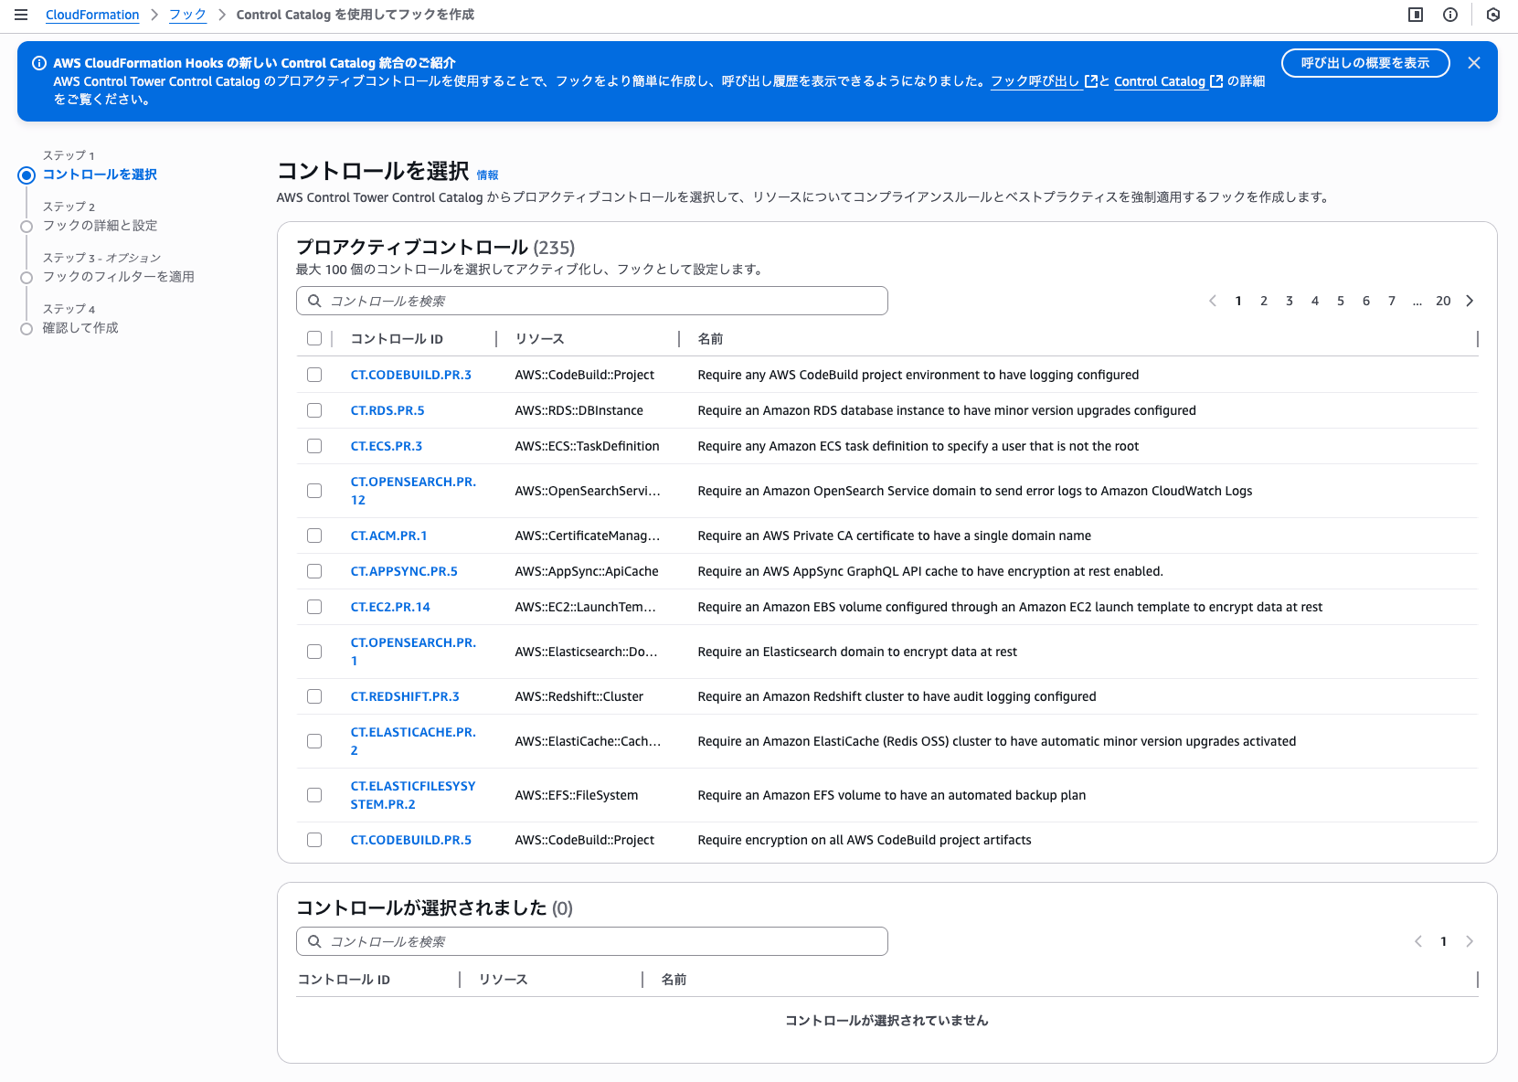1518x1082 pixels.
Task: Open the hamburger navigation menu
Action: [21, 15]
